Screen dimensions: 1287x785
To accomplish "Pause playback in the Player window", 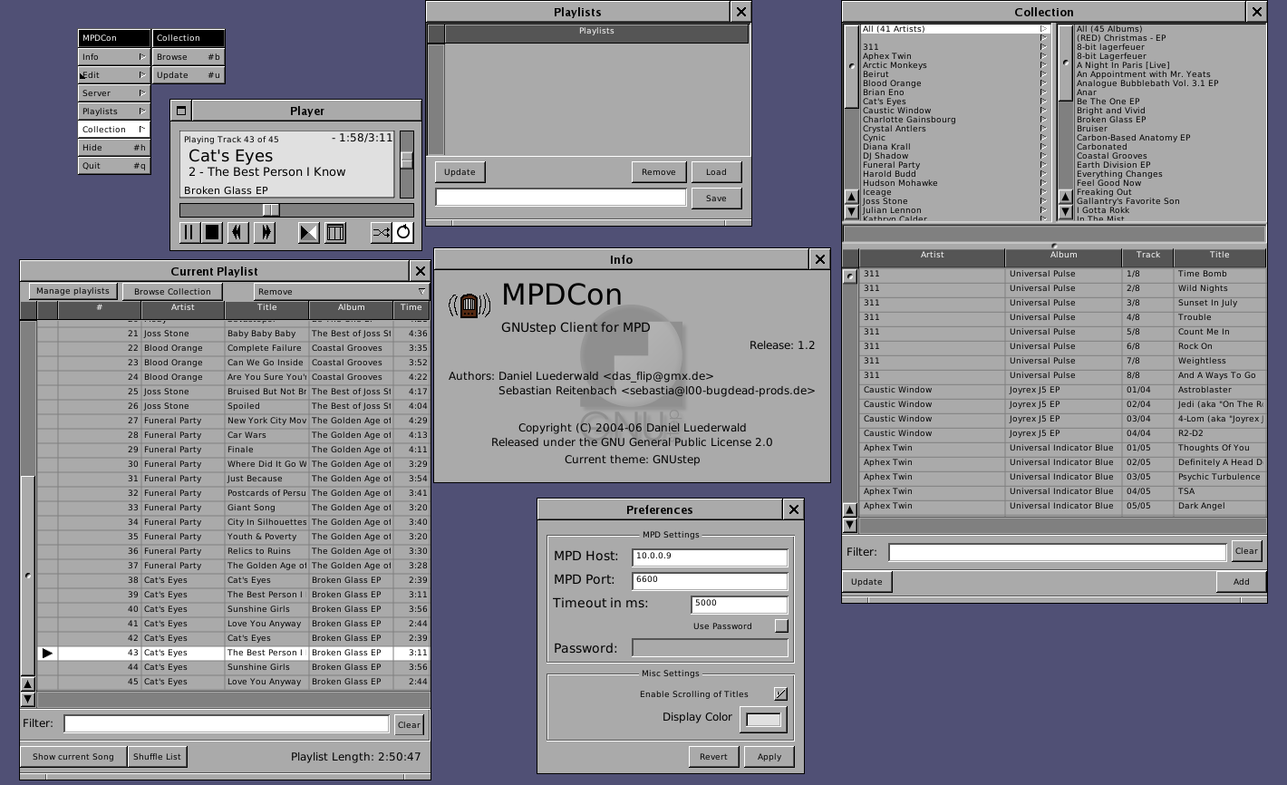I will click(189, 233).
